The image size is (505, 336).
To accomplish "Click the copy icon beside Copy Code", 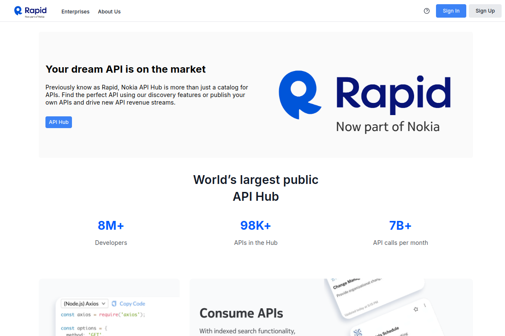I will (x=114, y=304).
